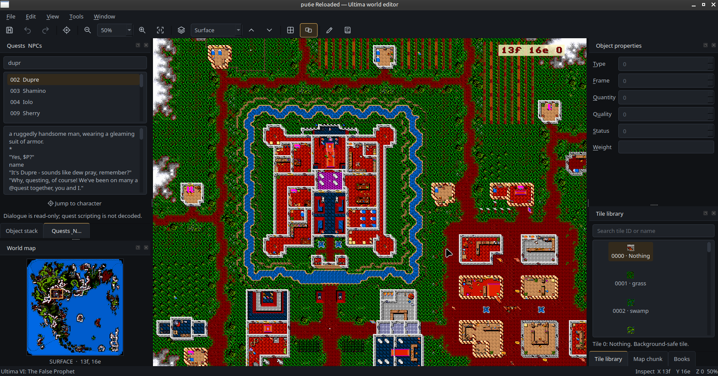Go up one level with chevron
The height and width of the screenshot is (376, 718).
251,30
